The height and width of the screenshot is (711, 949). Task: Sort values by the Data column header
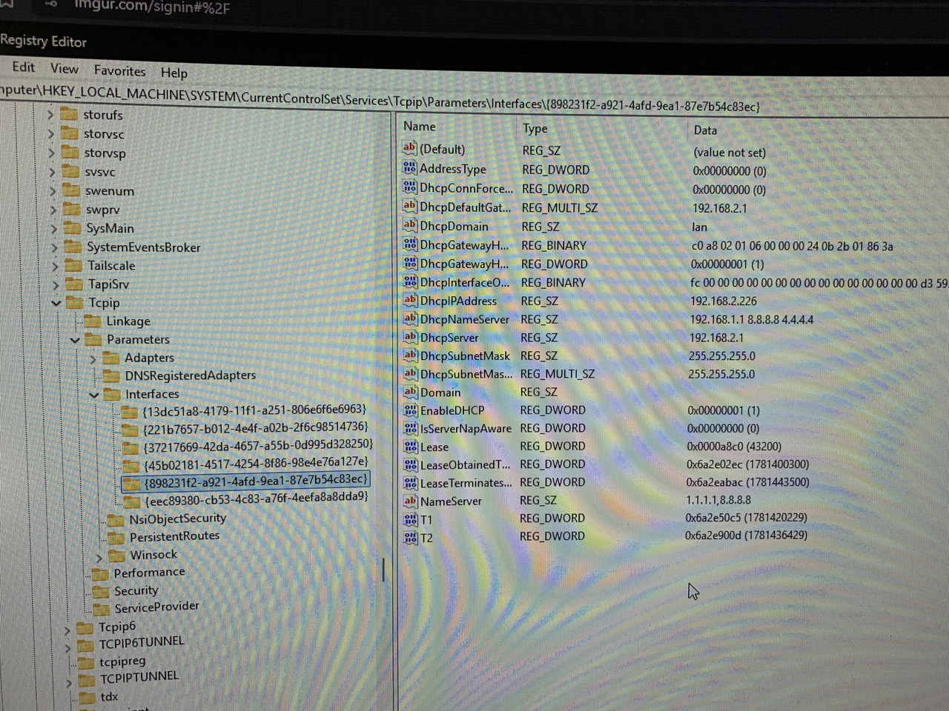point(705,130)
